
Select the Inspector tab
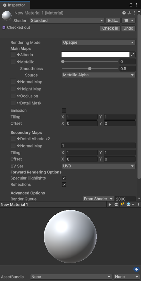[14, 5]
